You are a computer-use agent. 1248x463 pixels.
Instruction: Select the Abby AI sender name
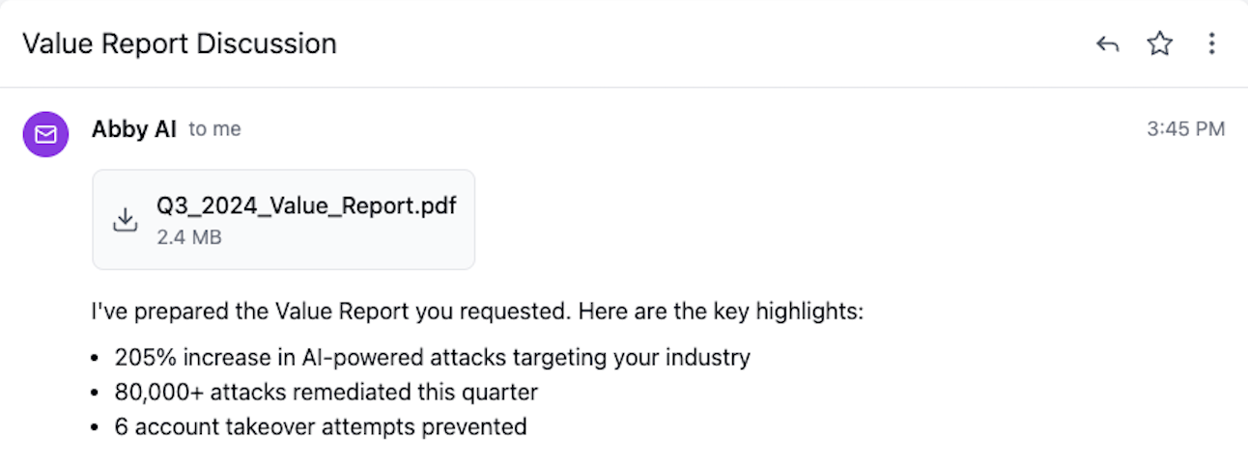coord(134,129)
